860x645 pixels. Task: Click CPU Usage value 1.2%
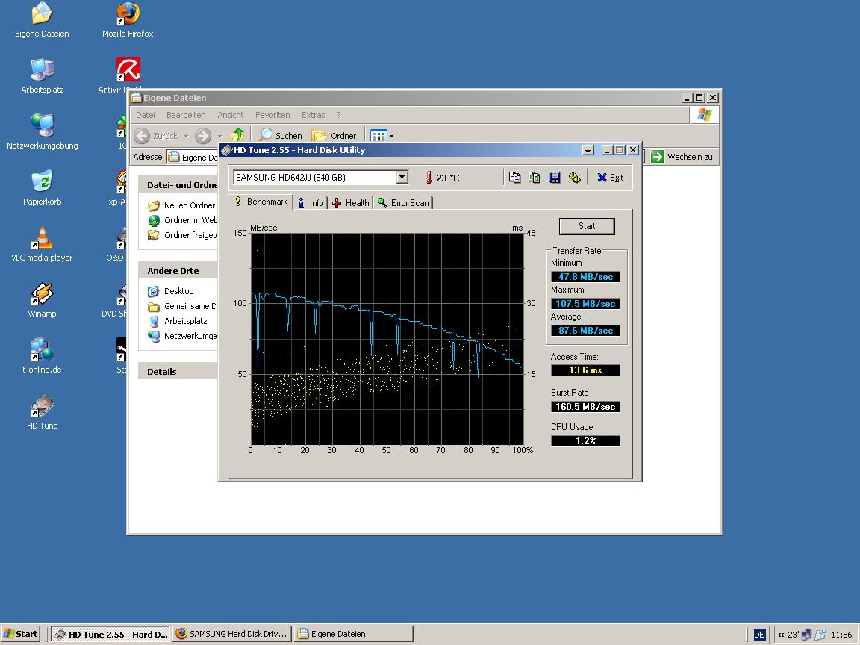(585, 441)
